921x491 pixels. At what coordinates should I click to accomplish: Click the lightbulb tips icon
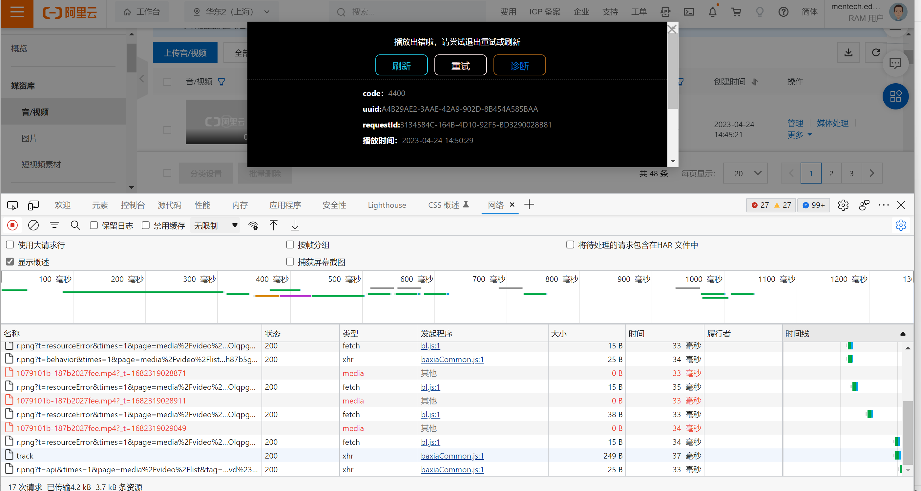pos(760,12)
